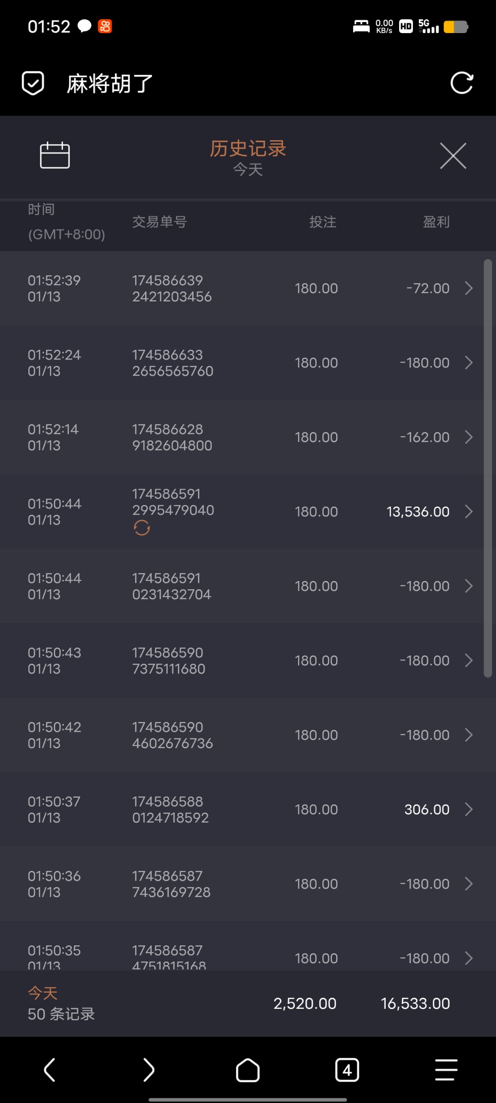The height and width of the screenshot is (1103, 496).
Task: Expand the 13,536.00 profit record
Action: 468,512
